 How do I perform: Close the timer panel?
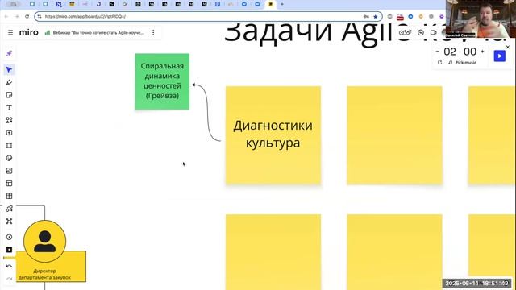click(508, 47)
